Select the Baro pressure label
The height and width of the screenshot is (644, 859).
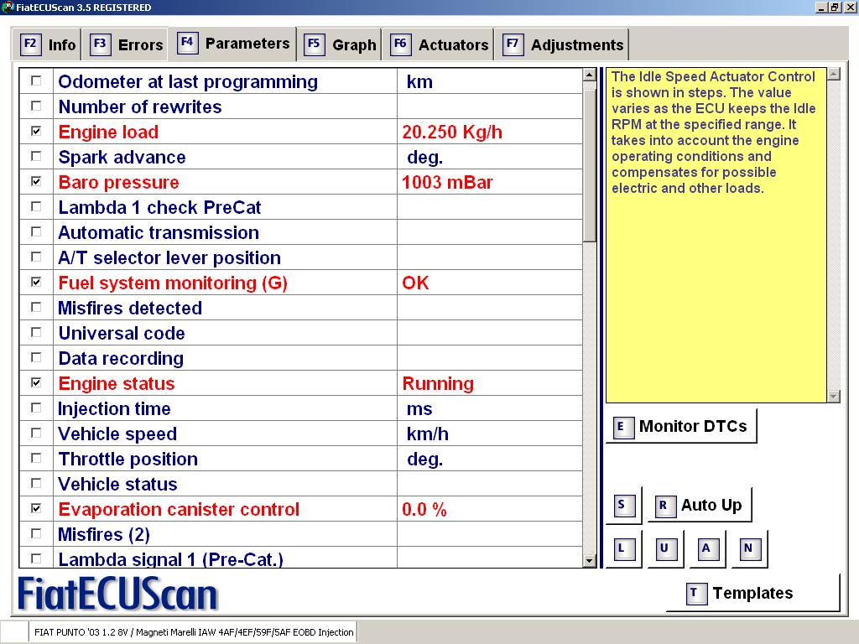[118, 182]
